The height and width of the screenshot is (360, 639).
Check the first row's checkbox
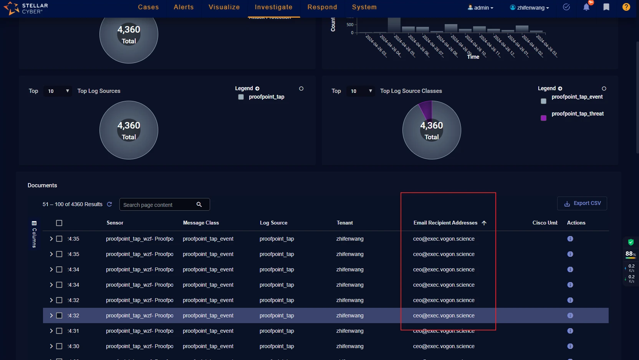click(x=59, y=239)
